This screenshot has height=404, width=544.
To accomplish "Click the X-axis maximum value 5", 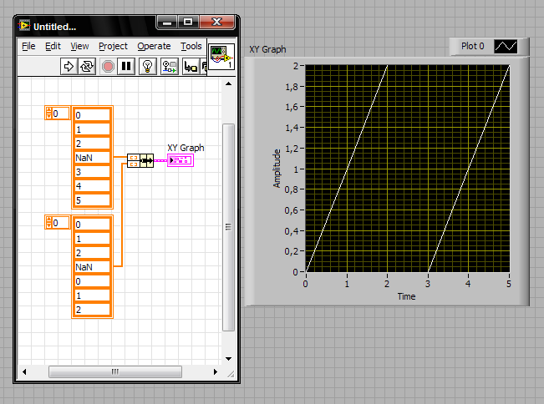I will [509, 284].
